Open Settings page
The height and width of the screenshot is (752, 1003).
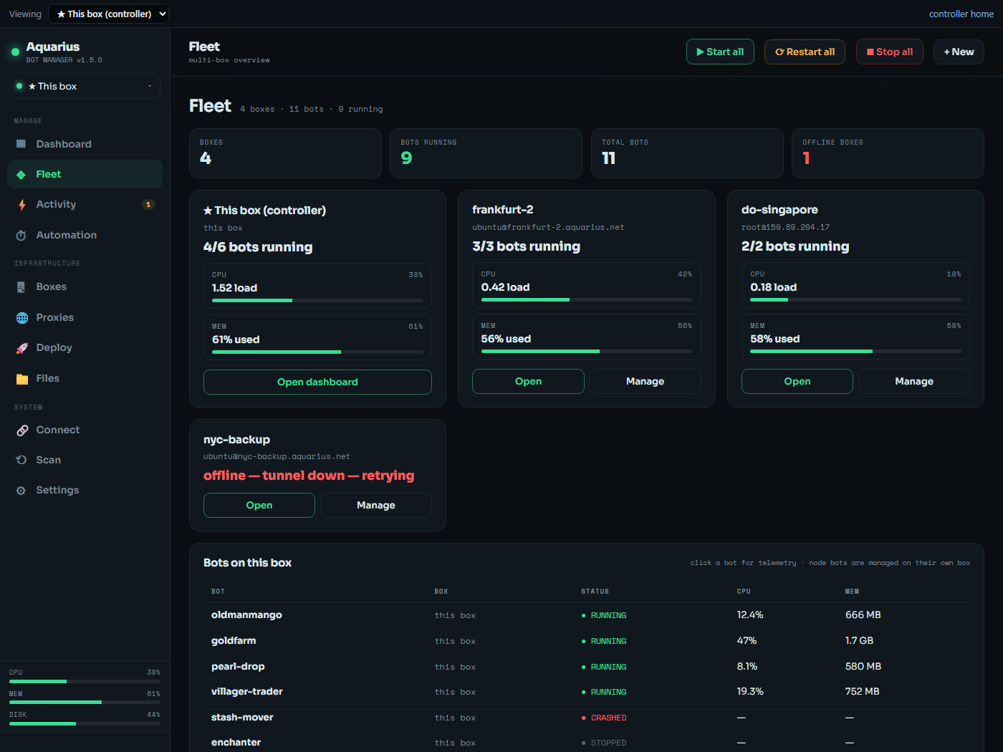(85, 490)
